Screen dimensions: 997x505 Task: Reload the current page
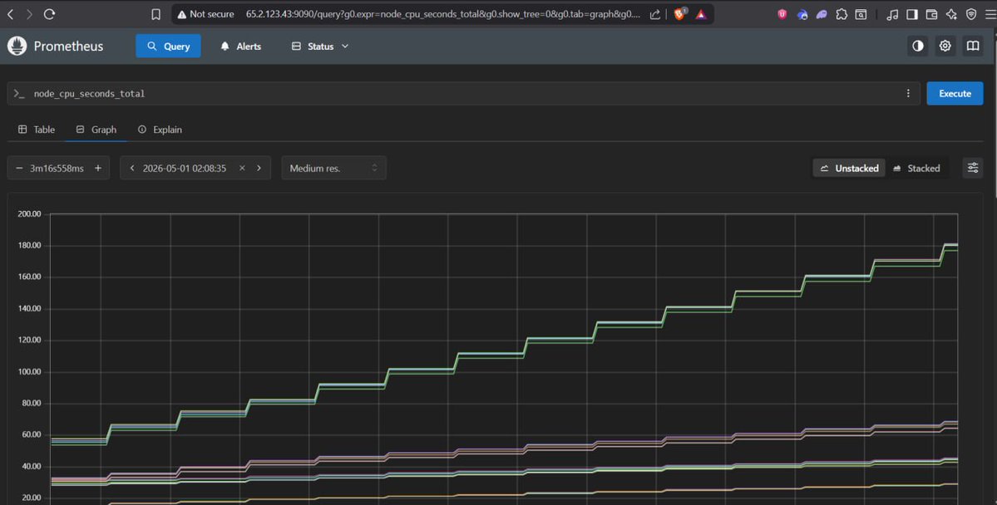pos(49,14)
